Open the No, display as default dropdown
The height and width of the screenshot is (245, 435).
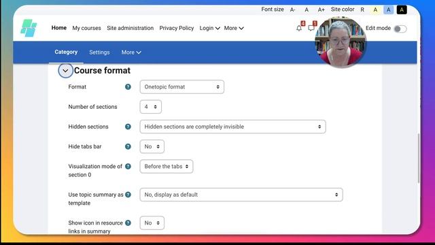click(241, 195)
